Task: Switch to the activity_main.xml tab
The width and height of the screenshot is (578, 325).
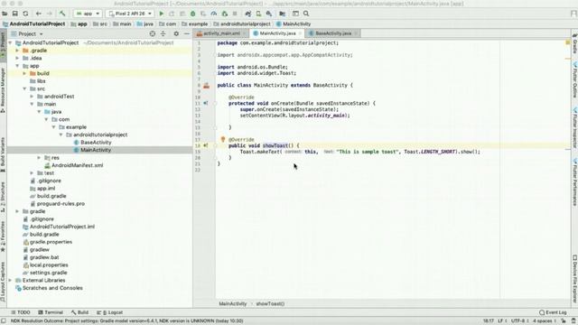Action: (221, 33)
